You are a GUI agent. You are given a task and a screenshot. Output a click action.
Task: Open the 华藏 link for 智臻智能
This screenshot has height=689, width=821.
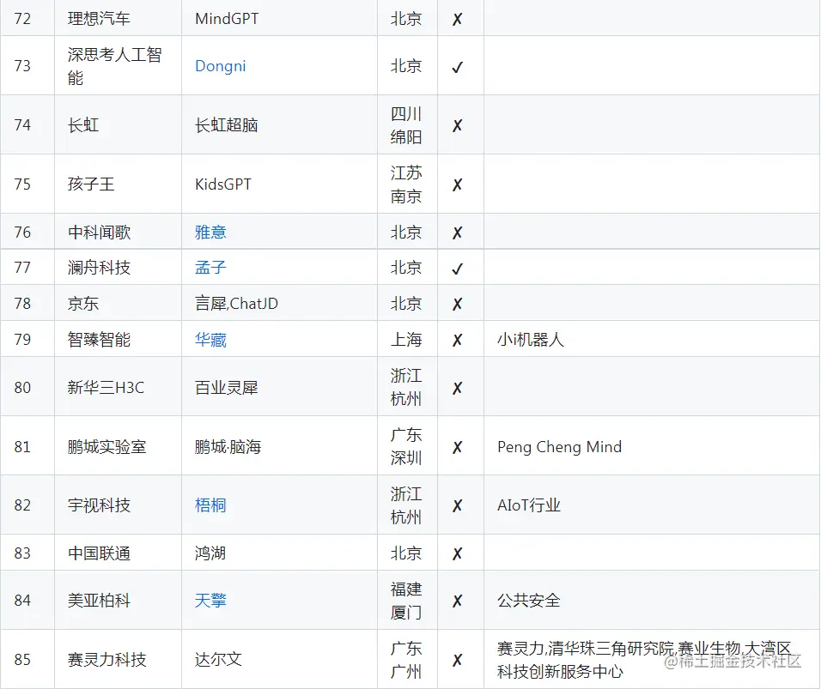(209, 338)
